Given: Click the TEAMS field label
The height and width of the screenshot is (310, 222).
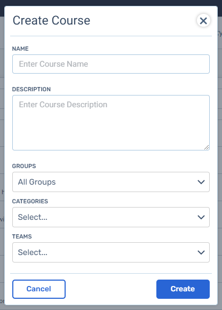Looking at the screenshot, I should [x=22, y=236].
